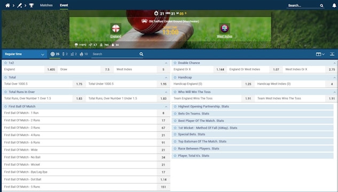Open the layout columns switcher

(x=320, y=54)
